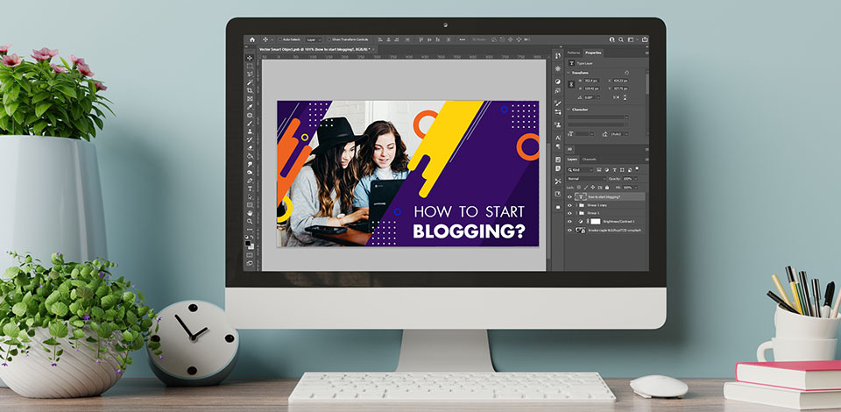This screenshot has width=841, height=412.
Task: Select the Move tool in toolbar
Action: tap(250, 58)
